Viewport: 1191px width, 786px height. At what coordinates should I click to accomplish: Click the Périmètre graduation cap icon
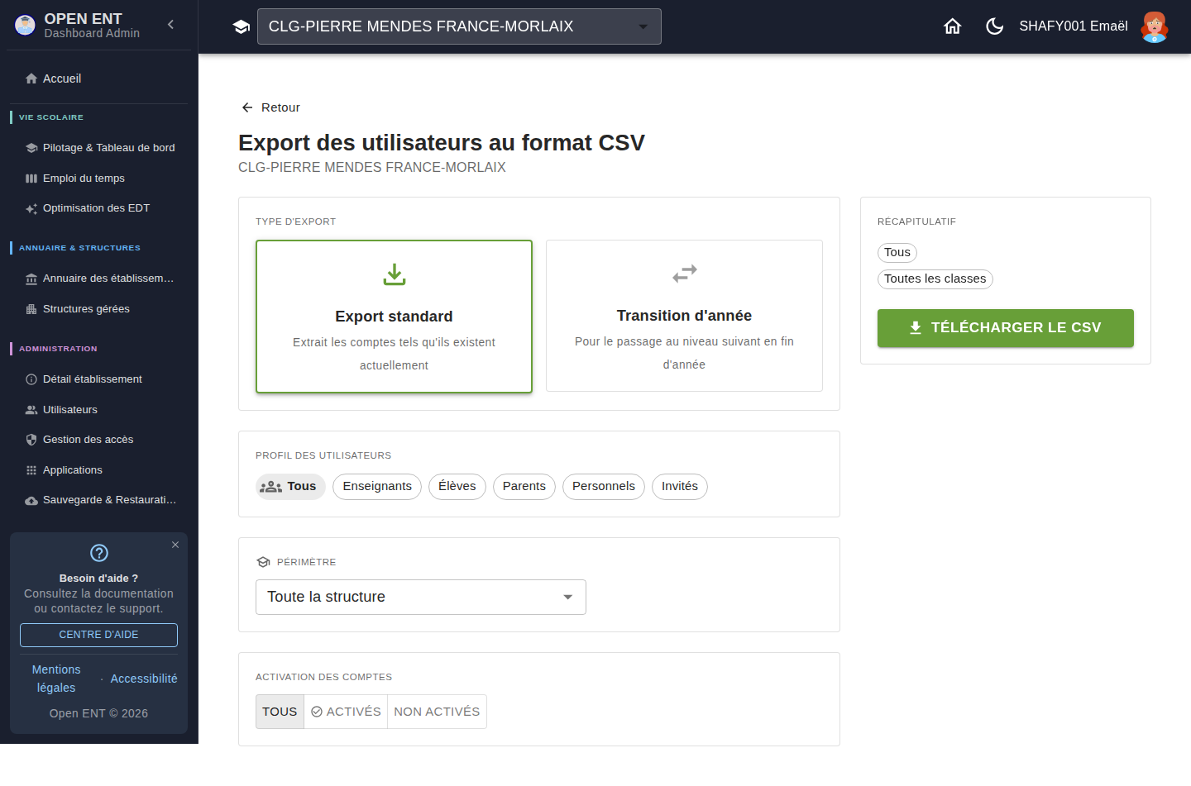coord(263,562)
